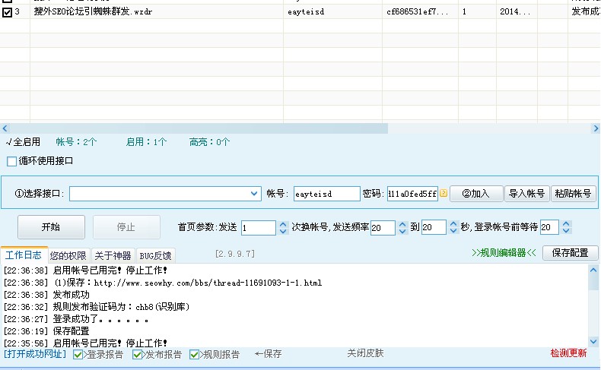Screen dimensions: 601x370
Task: Click the 发布成功 log entry
Action: click(x=46, y=295)
